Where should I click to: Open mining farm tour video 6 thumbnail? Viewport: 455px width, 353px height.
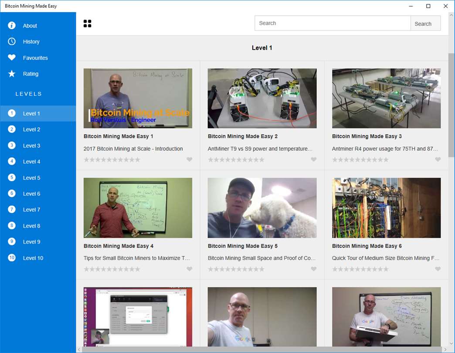[x=386, y=208]
